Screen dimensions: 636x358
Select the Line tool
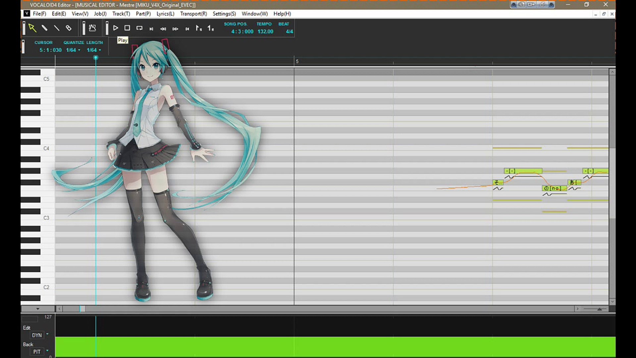(x=57, y=28)
